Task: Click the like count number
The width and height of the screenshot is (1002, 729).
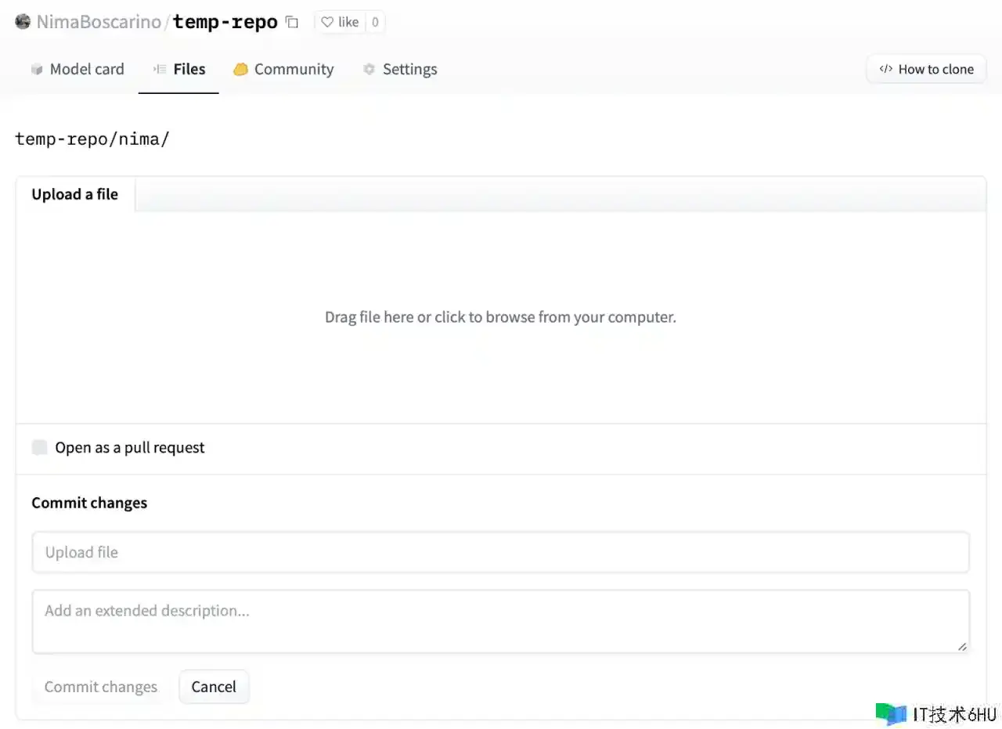Action: [x=375, y=22]
